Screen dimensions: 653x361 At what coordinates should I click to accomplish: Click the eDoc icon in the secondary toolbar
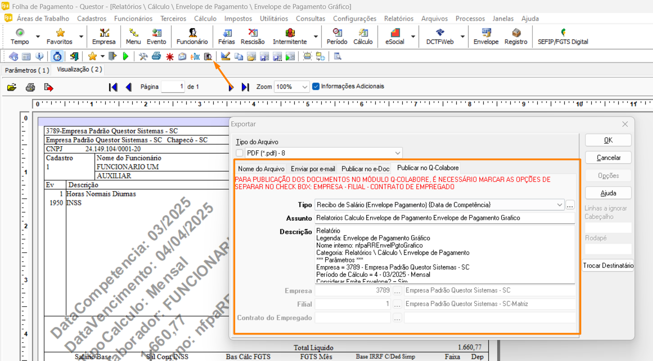coord(195,56)
